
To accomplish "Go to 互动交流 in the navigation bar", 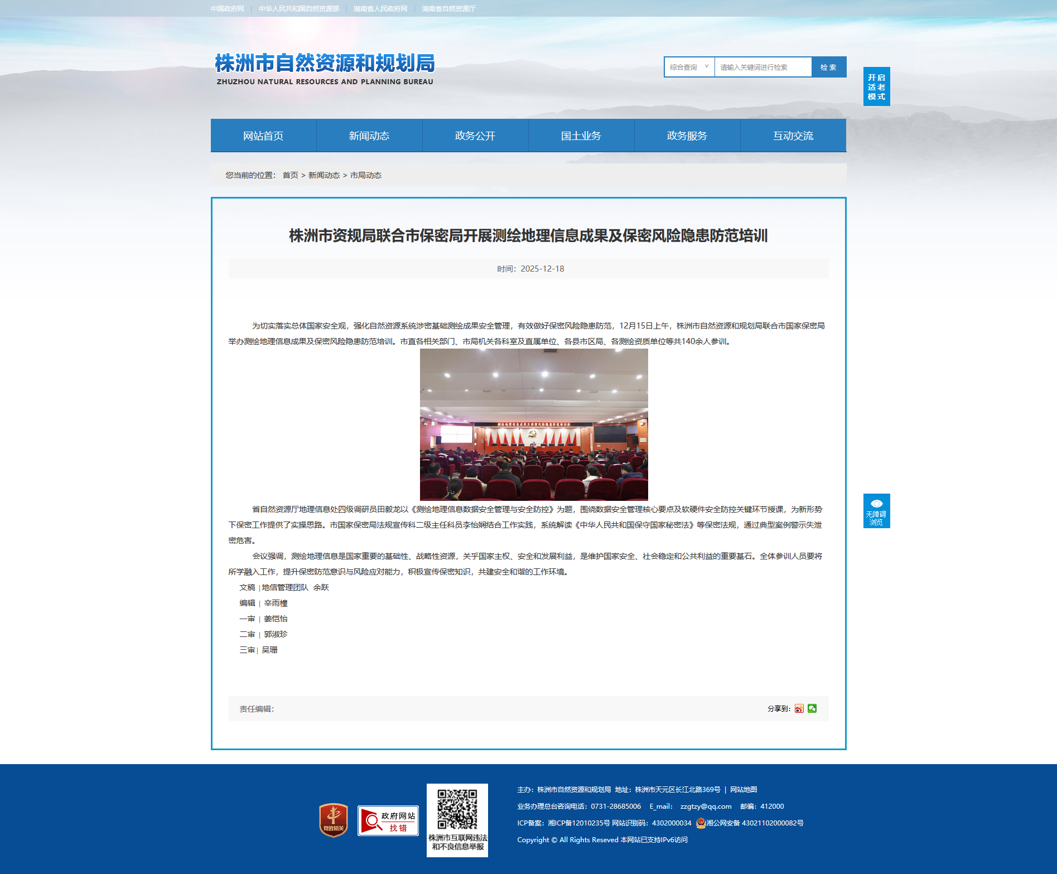I will pos(793,136).
